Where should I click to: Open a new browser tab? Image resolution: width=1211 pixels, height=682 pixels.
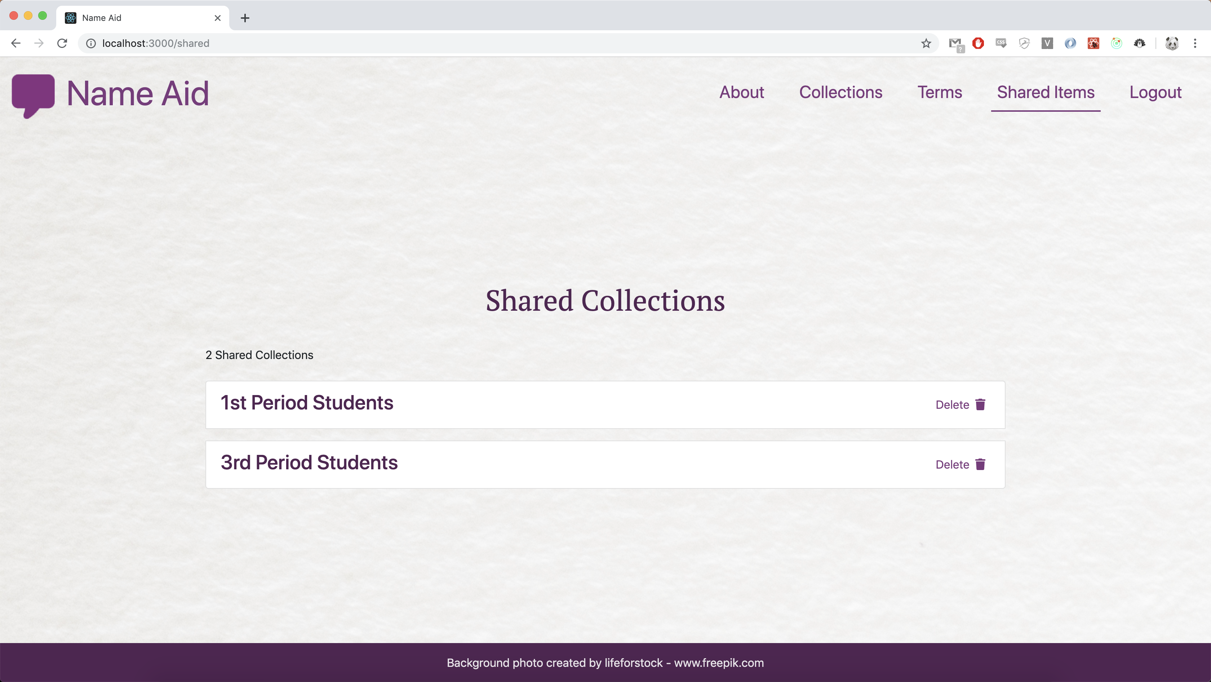click(x=245, y=18)
